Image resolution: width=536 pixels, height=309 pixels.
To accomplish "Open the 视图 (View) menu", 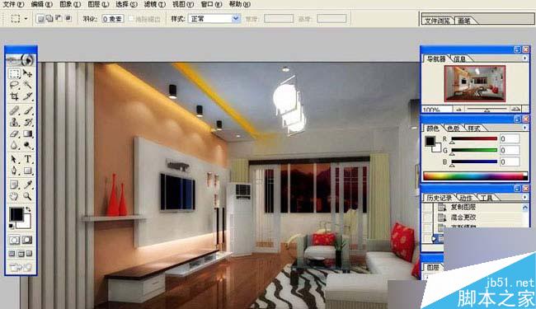I will point(183,4).
